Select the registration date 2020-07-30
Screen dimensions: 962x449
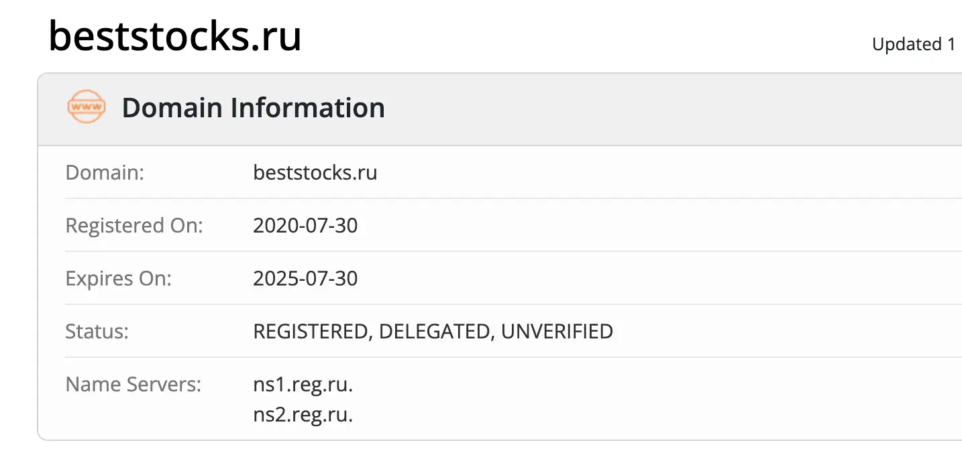[305, 225]
